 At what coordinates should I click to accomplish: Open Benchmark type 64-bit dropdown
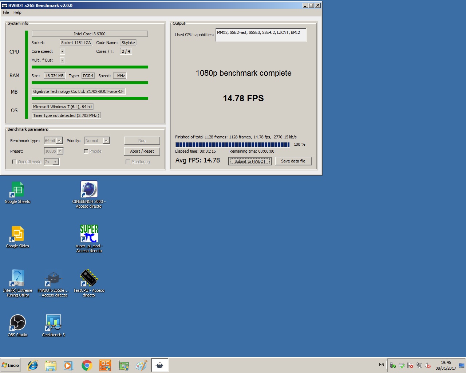53,141
